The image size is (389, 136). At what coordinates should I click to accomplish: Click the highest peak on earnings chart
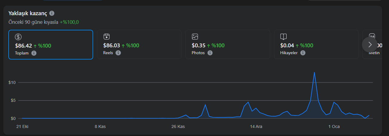314,72
